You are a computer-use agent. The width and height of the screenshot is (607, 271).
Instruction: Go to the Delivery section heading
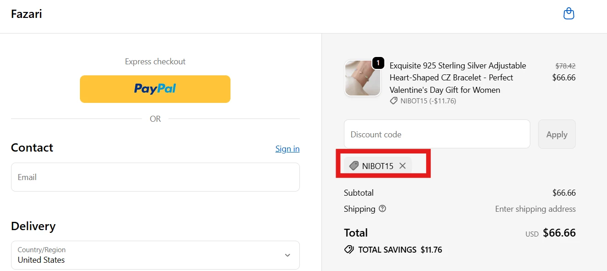(33, 226)
